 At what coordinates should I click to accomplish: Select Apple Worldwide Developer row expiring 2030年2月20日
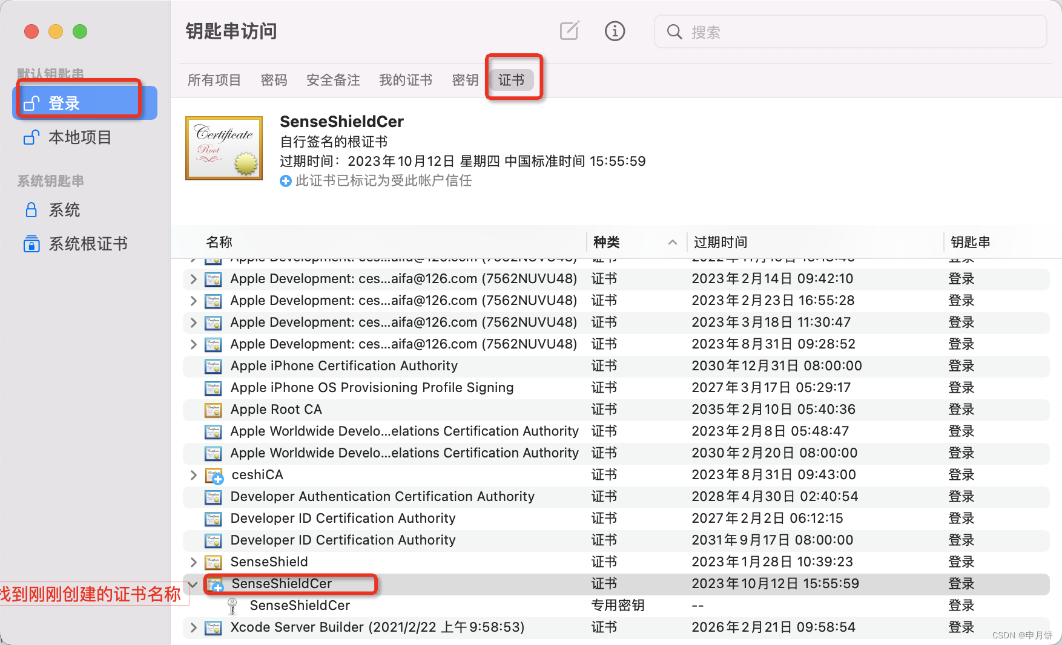616,453
